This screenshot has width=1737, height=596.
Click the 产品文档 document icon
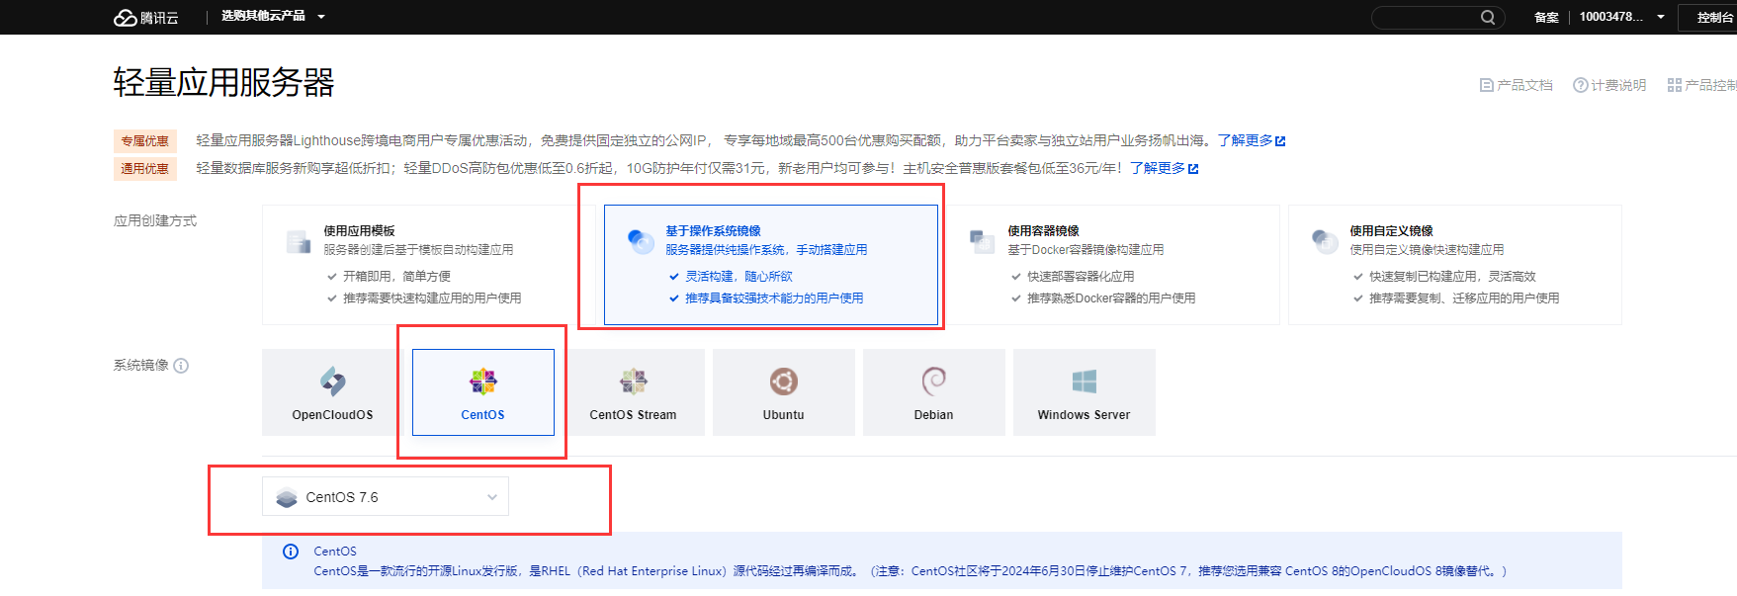1486,85
